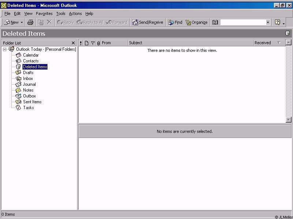Sort by Attachment paperclip column header
The image size is (293, 219).
click(x=99, y=43)
